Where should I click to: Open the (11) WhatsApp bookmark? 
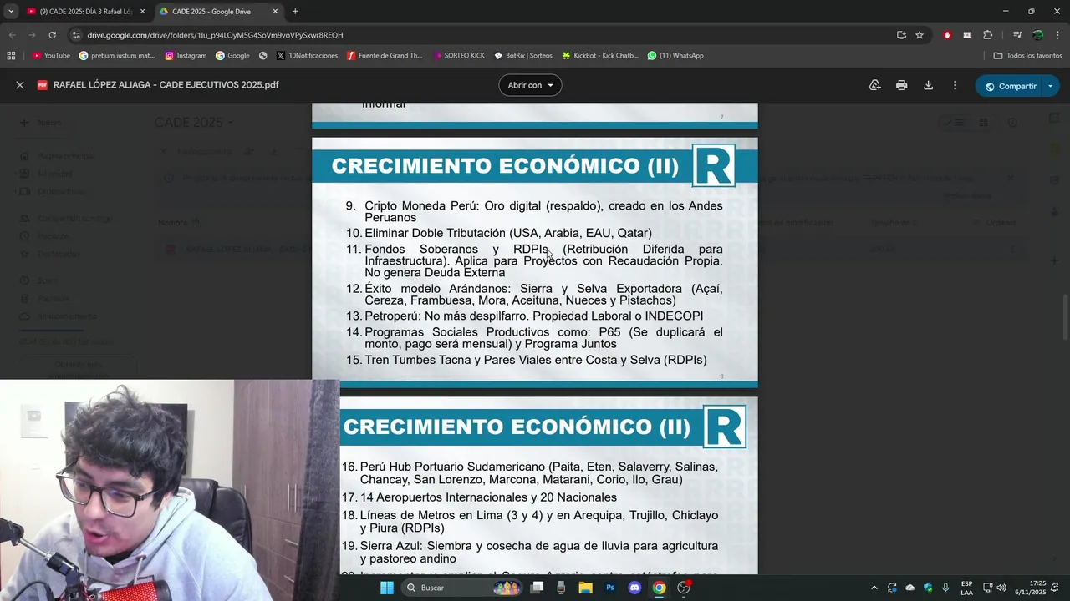(x=675, y=56)
